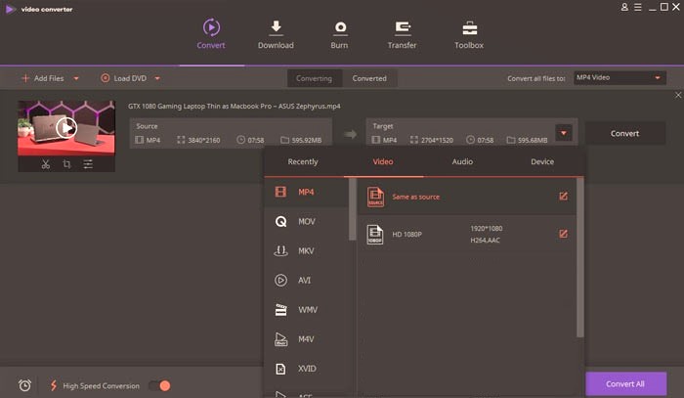Screen dimensions: 684x398
Task: Click the user account icon
Action: tap(624, 7)
